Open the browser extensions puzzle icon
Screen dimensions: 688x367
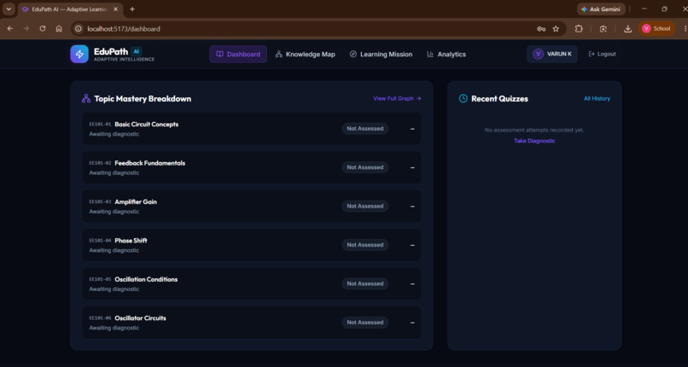tap(579, 29)
